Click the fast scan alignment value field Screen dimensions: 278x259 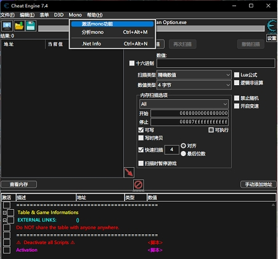(x=171, y=149)
